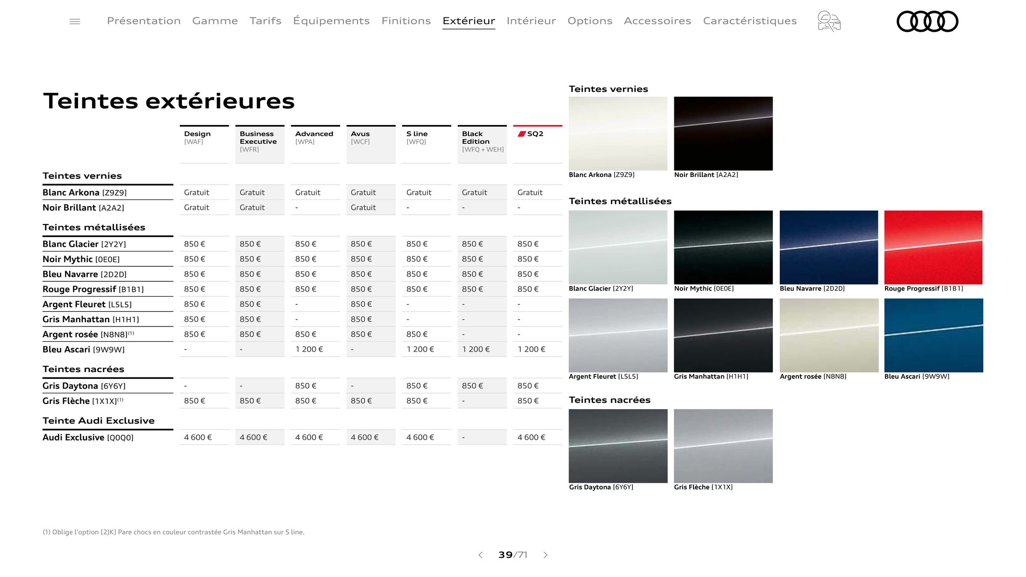Image resolution: width=1026 pixels, height=577 pixels.
Task: Click the Noir Brillant Avus Gratuit cell
Action: (363, 207)
